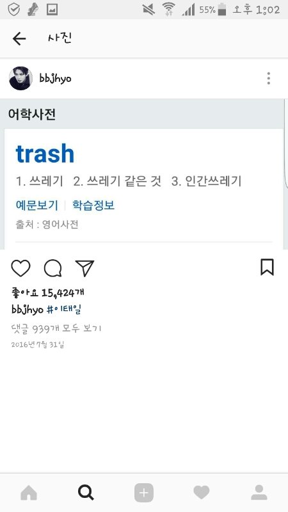The image size is (288, 512).
Task: Tap the Wi-Fi status bar icon
Action: click(x=169, y=9)
